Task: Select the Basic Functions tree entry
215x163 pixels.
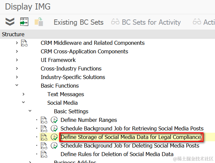Action: pos(60,86)
